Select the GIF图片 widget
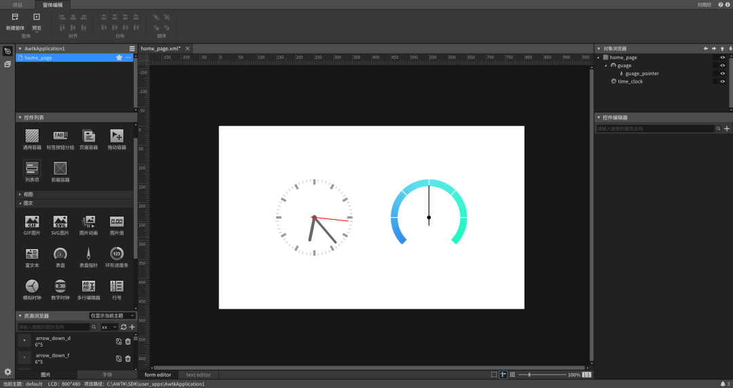Viewport: 733px width, 388px height. coord(32,225)
